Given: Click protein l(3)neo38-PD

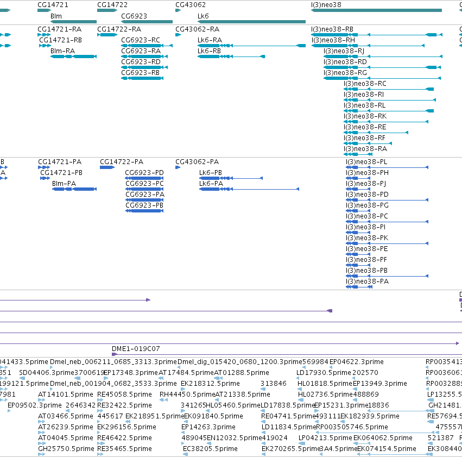Looking at the screenshot, I should pyautogui.click(x=367, y=195).
